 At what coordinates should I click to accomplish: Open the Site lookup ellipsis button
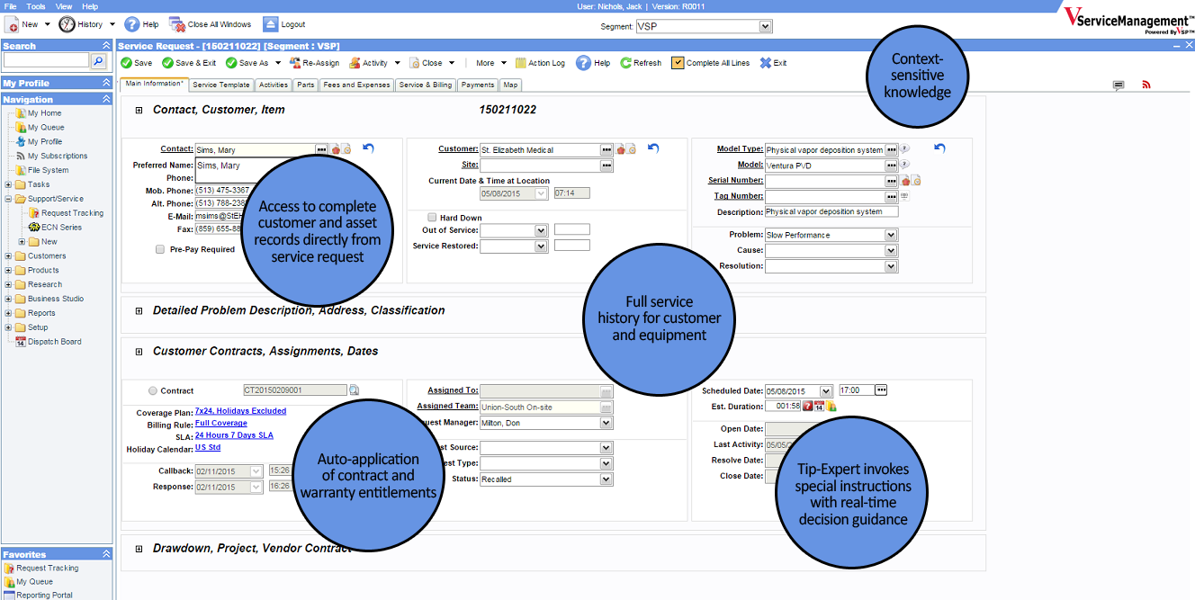pos(606,166)
